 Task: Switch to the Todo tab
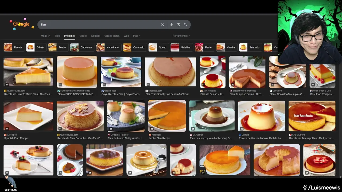click(57, 36)
